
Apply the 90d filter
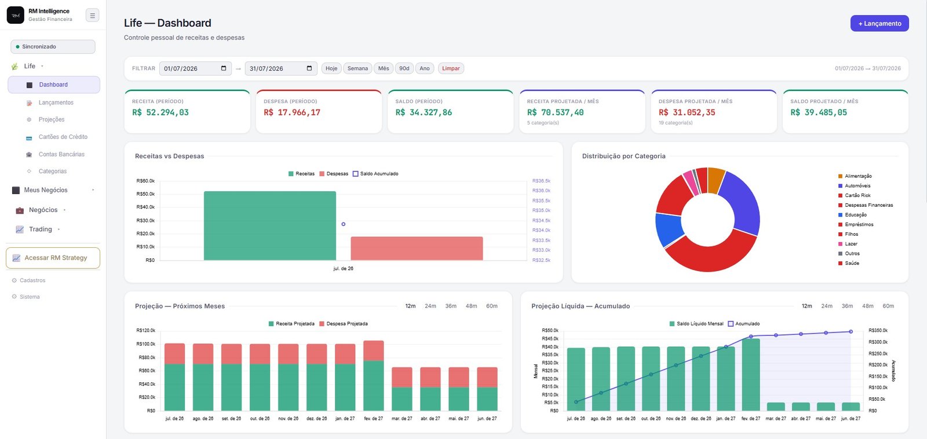(x=404, y=68)
